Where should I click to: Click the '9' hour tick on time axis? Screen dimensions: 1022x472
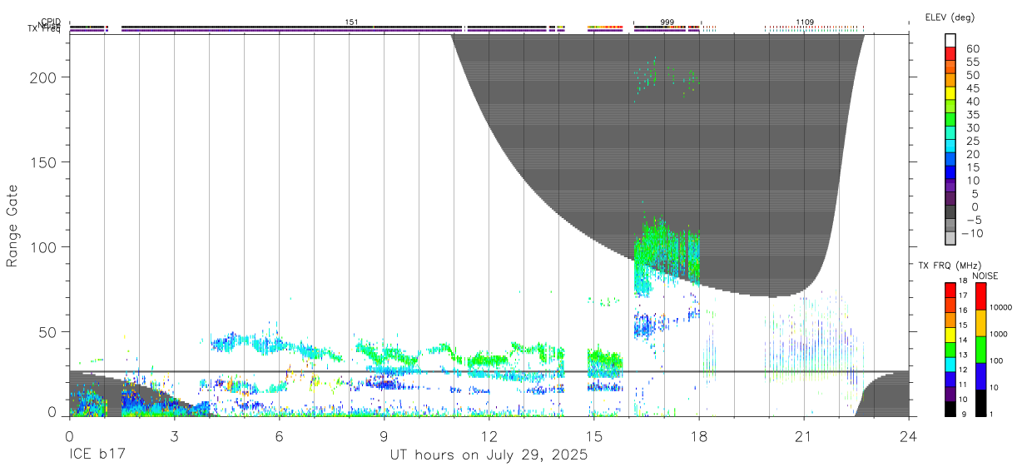coord(384,436)
